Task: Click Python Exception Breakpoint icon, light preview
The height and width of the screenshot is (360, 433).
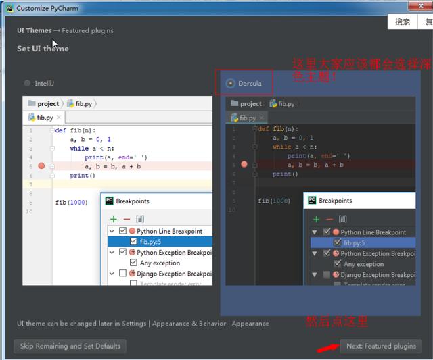Action: point(133,252)
